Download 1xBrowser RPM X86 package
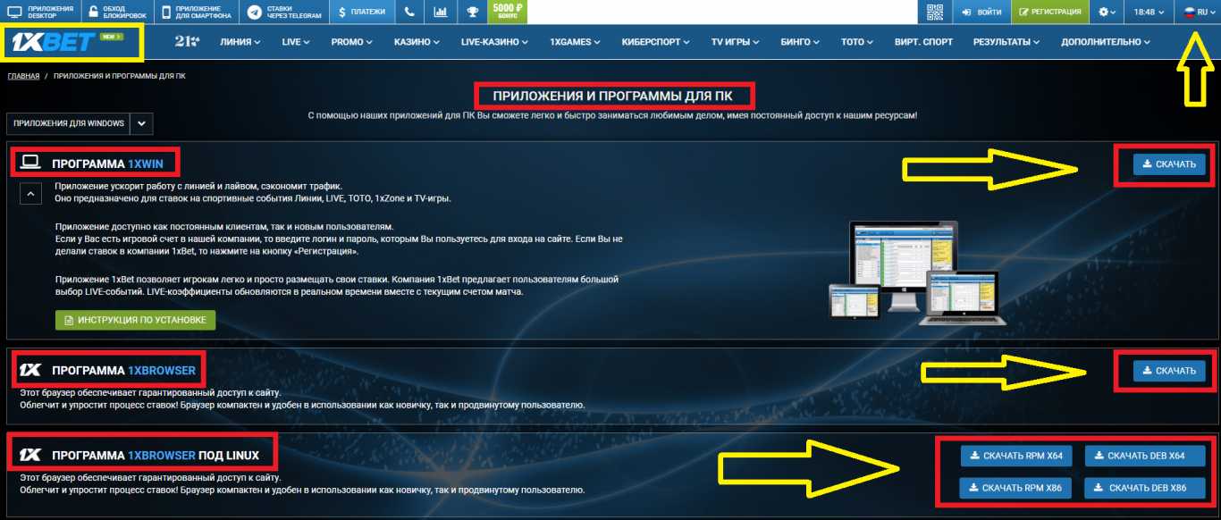The height and width of the screenshot is (520, 1221). pyautogui.click(x=1016, y=488)
